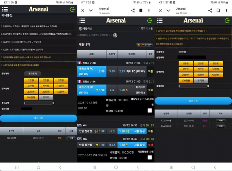Screen dimensions: 232x171
Task: Bookmark the page from the withdrawal screen browser bar
Action: [218, 10]
